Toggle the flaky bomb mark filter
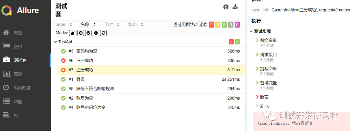Image resolution: width=350 pixels, height=131 pixels. pos(73,33)
